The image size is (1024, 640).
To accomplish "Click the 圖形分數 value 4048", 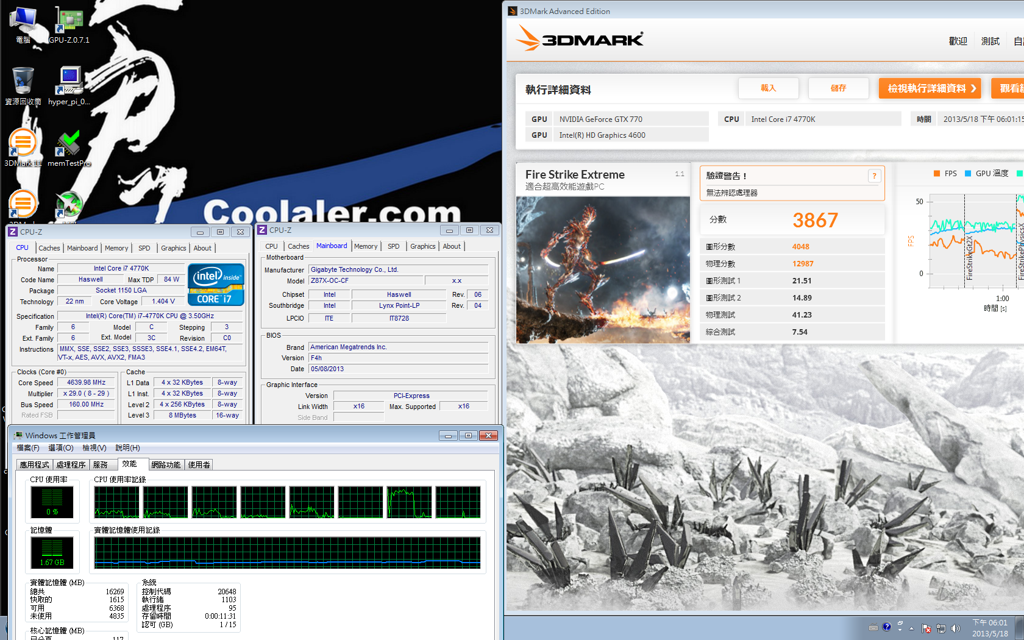I will (x=801, y=247).
